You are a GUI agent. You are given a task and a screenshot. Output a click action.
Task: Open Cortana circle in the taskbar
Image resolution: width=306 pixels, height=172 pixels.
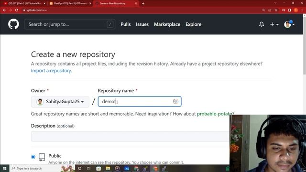pyautogui.click(x=80, y=168)
